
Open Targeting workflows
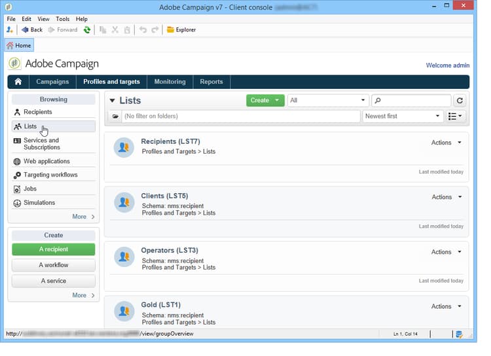pos(54,175)
